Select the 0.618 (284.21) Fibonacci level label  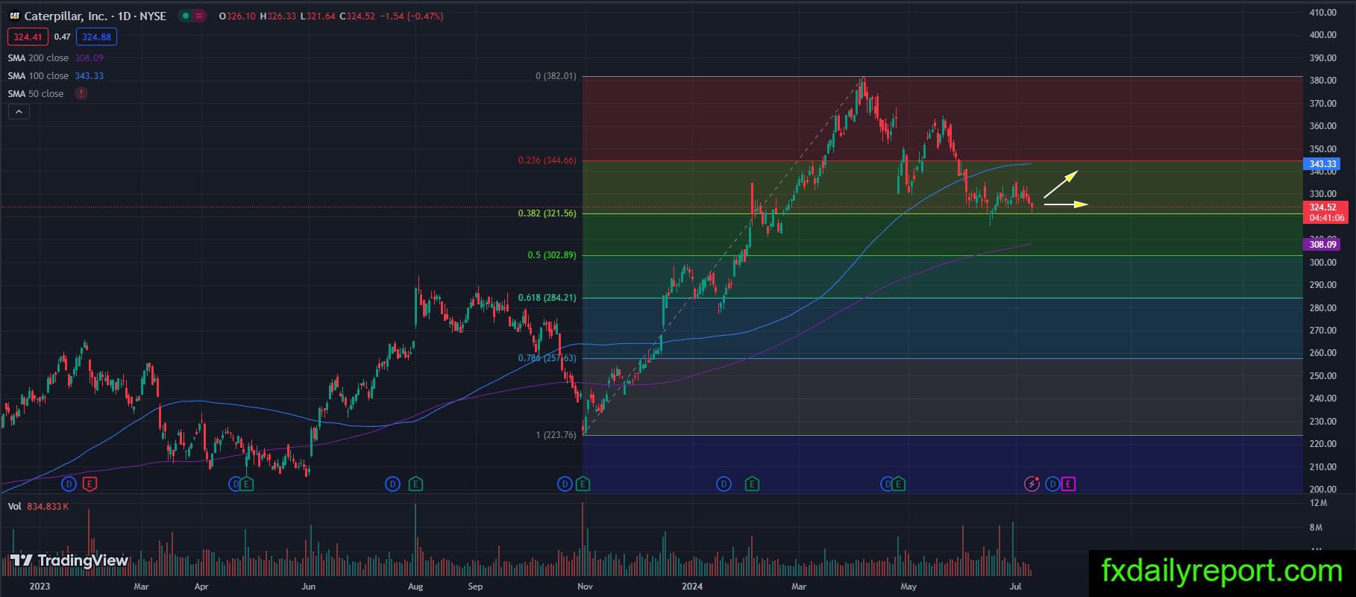coord(547,298)
